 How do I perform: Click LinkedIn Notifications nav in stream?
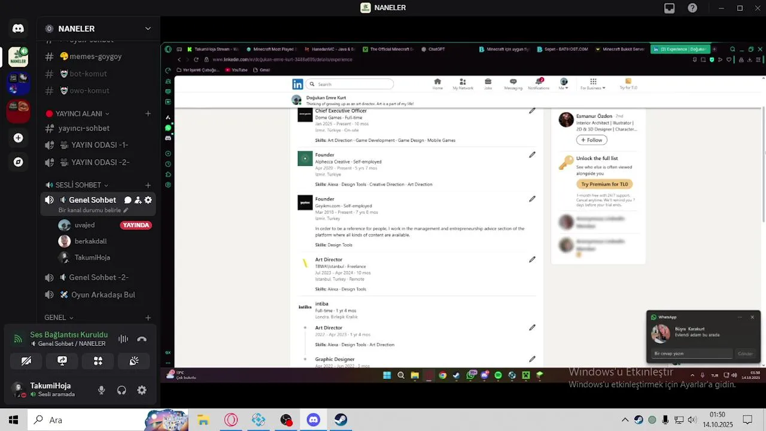pyautogui.click(x=539, y=84)
